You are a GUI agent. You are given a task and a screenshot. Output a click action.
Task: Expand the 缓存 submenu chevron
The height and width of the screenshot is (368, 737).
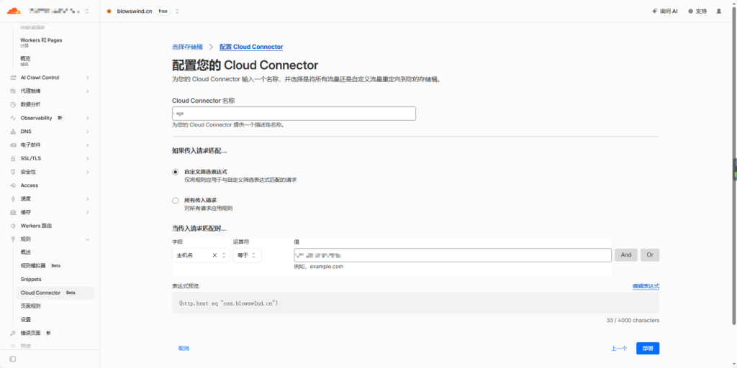(87, 212)
